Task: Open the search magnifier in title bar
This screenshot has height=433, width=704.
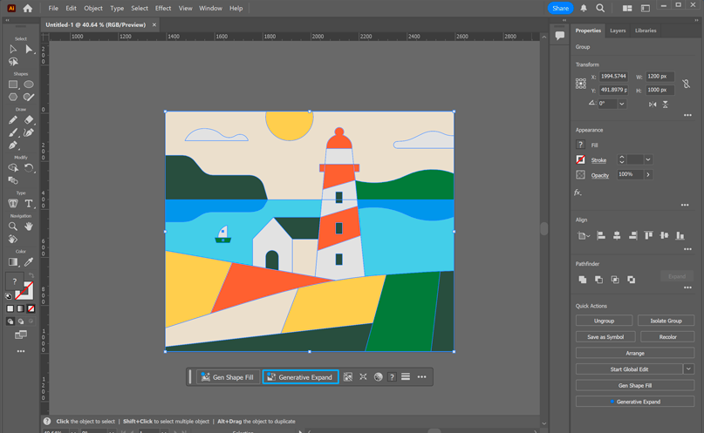Action: pyautogui.click(x=600, y=8)
